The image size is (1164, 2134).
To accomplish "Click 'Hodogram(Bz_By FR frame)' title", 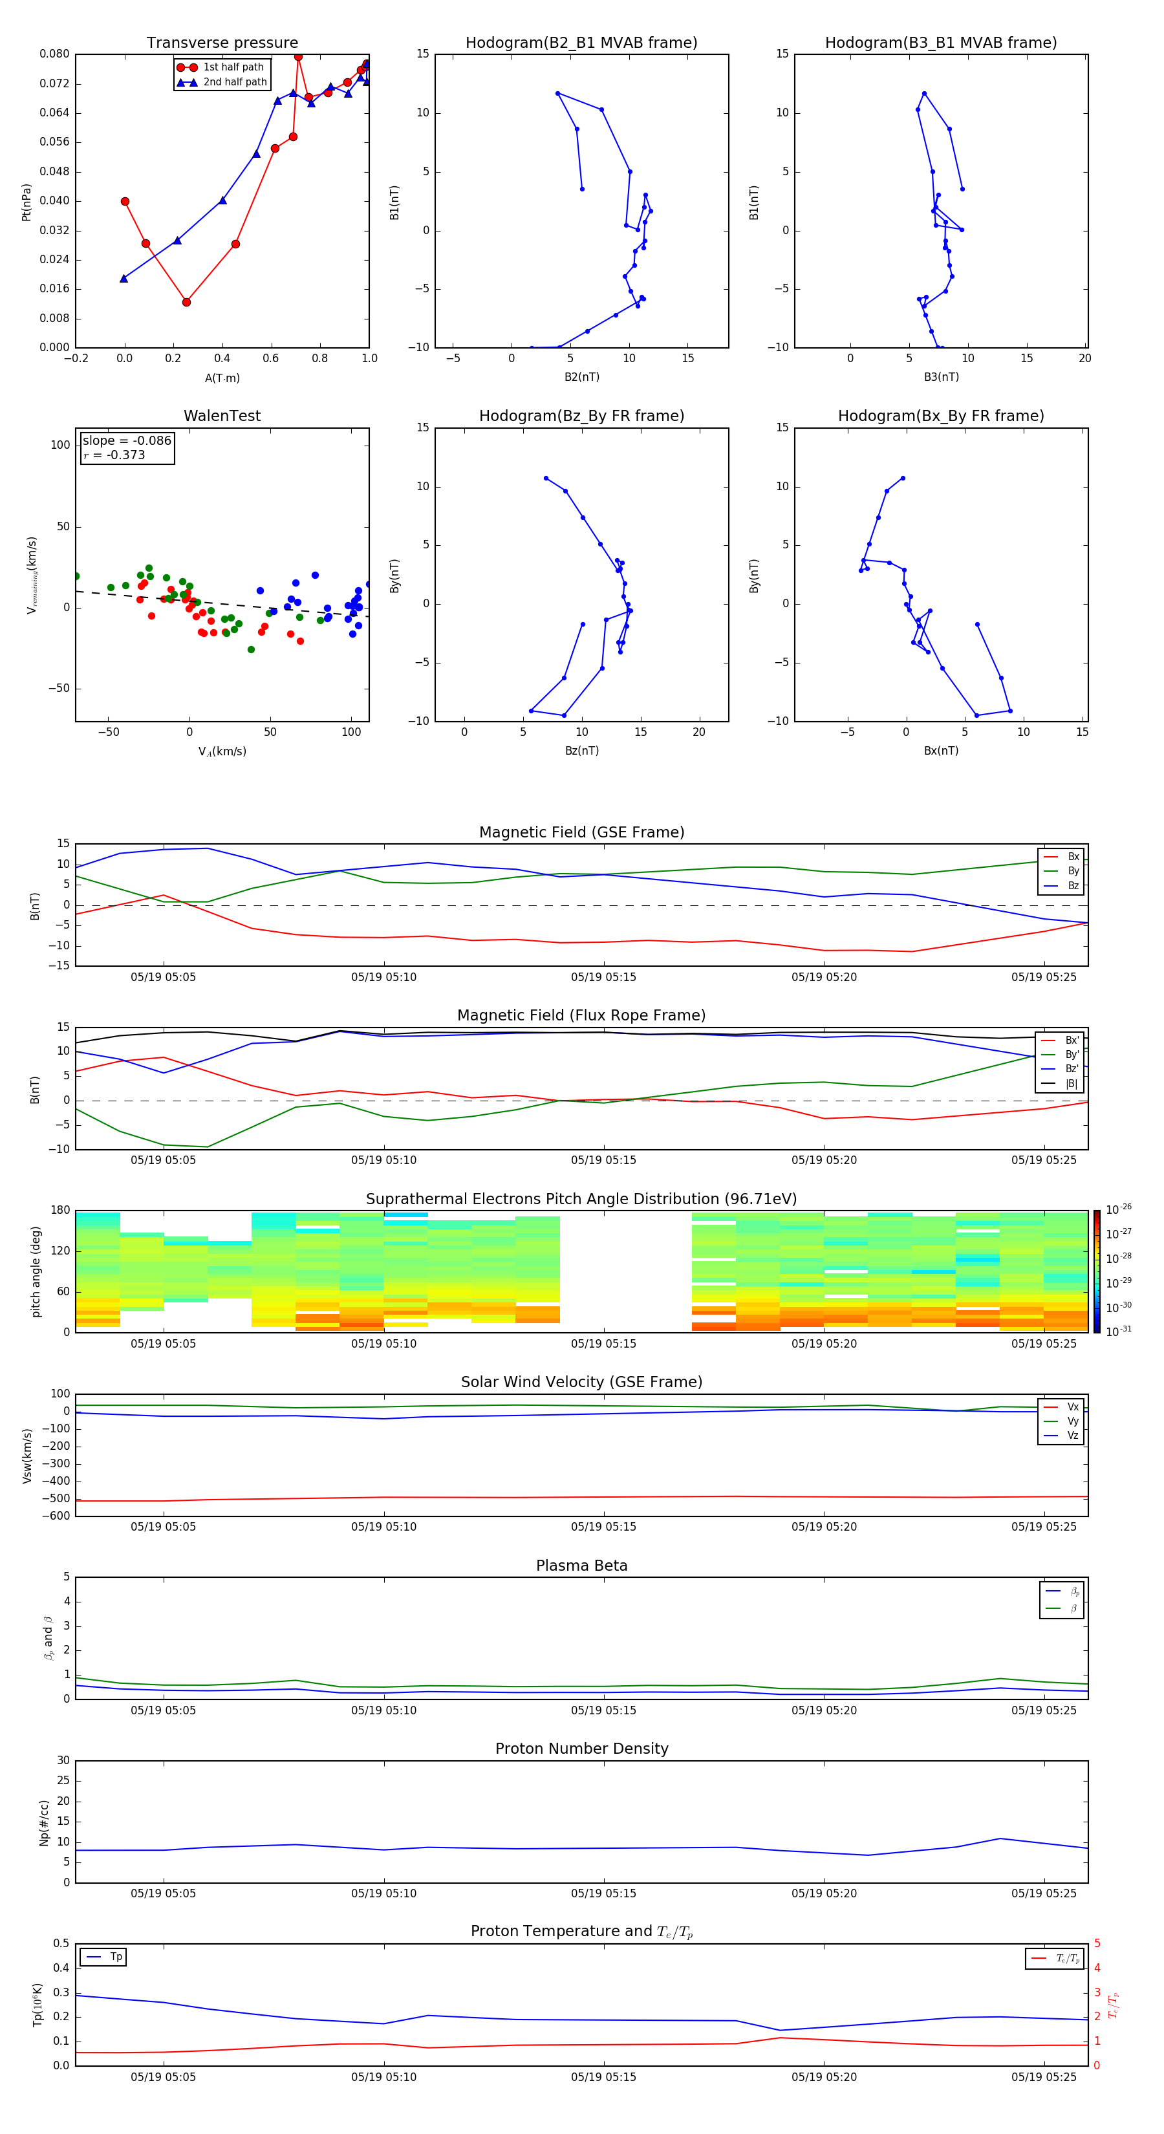I will (581, 416).
